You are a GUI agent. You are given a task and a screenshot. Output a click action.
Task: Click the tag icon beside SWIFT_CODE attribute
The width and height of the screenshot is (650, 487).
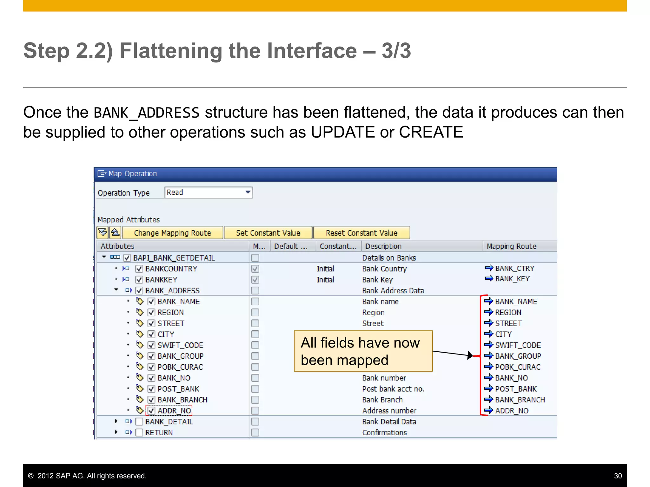[140, 345]
